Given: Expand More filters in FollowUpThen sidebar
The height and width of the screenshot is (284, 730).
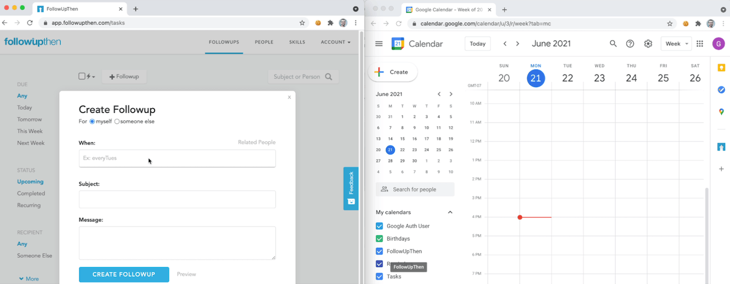Looking at the screenshot, I should (28, 279).
